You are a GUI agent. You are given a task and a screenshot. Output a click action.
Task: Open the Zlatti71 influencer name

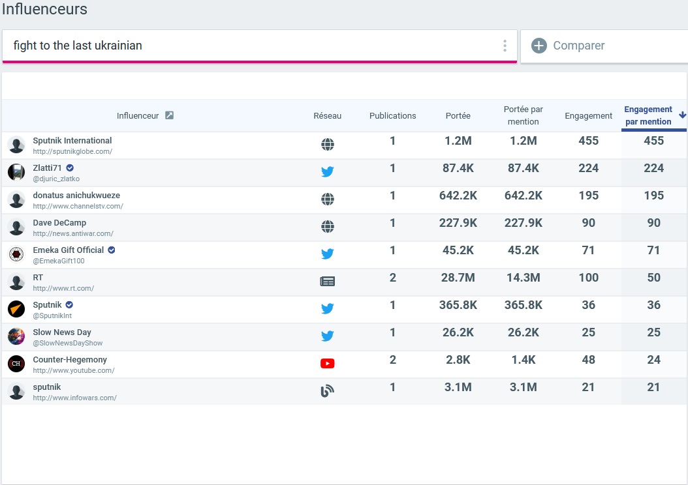click(48, 168)
